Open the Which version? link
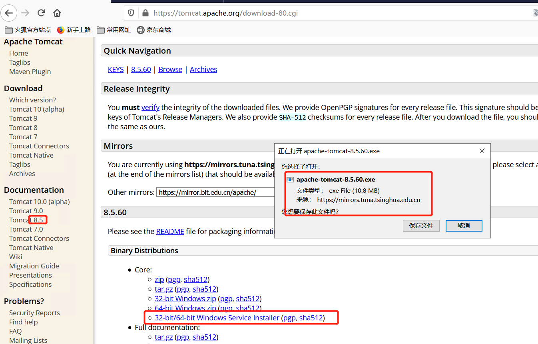 pyautogui.click(x=33, y=100)
